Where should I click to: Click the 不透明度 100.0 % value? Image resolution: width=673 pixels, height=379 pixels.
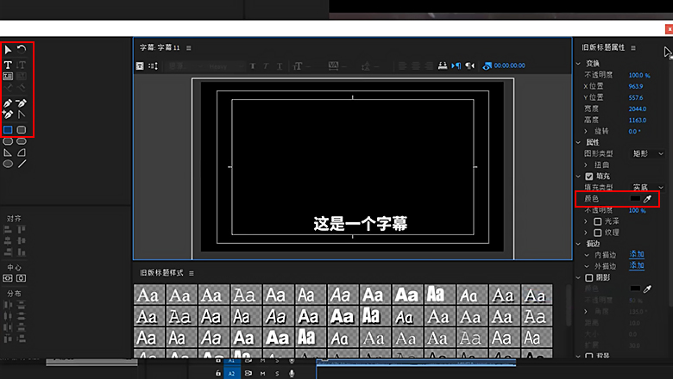point(639,75)
